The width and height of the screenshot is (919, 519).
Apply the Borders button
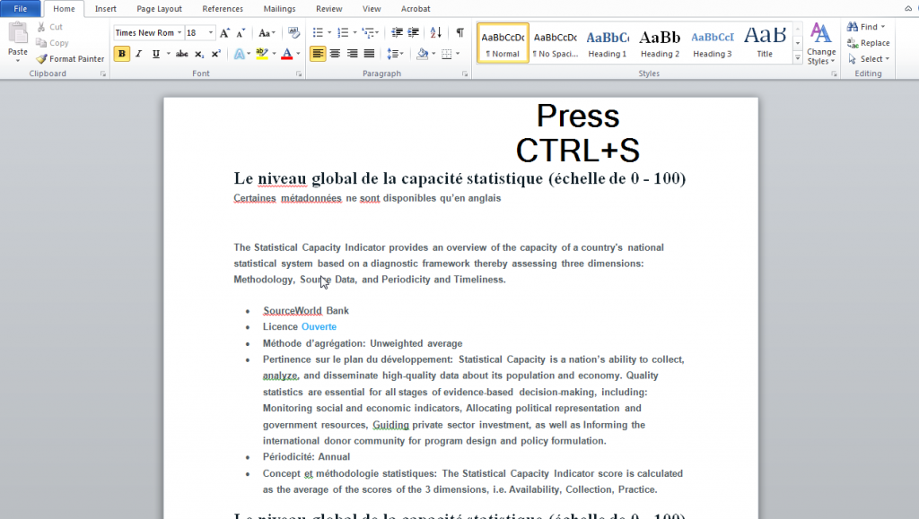point(447,54)
